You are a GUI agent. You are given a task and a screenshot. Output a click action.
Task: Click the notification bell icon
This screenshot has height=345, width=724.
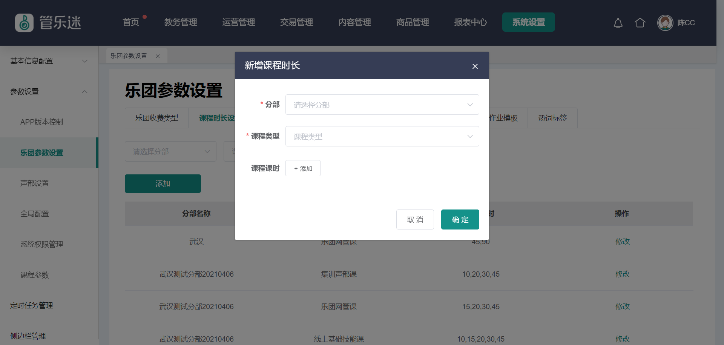pyautogui.click(x=618, y=23)
